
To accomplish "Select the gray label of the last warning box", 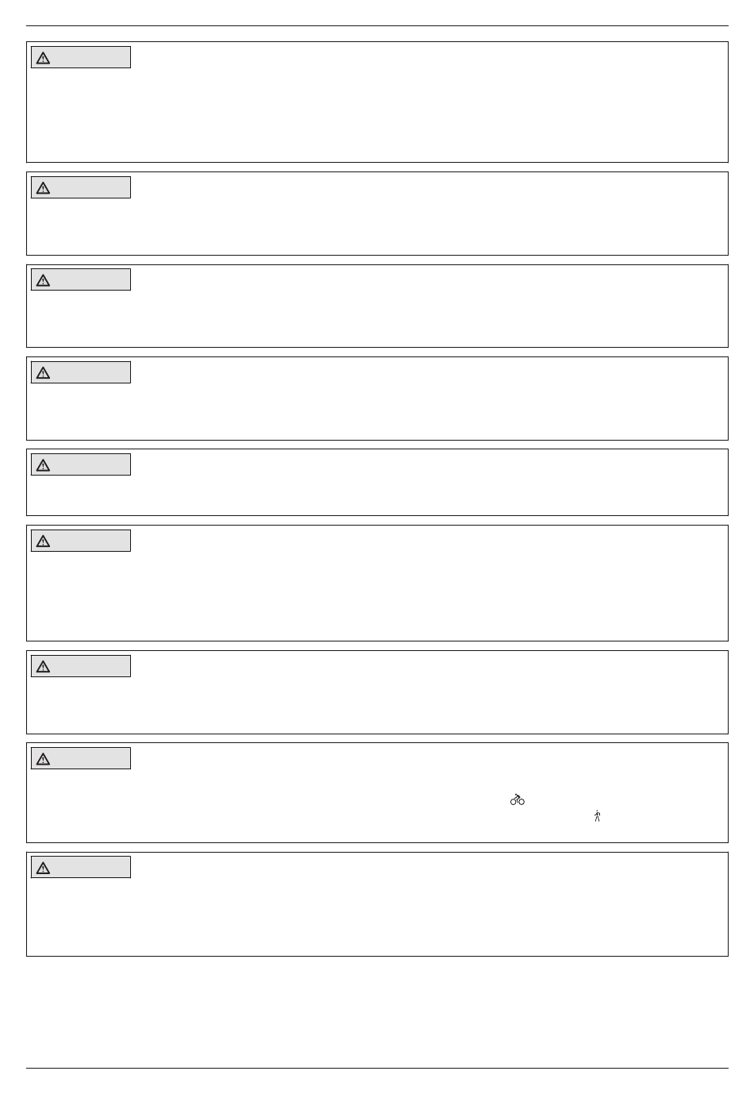I will click(81, 867).
